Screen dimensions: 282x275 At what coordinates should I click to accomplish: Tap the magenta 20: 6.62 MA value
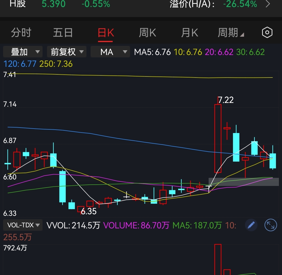pos(219,52)
